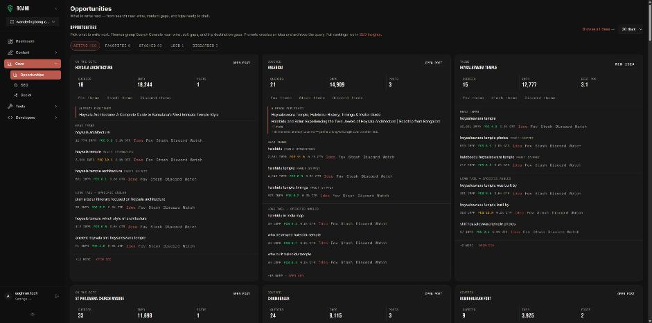Open SEO under Grow
The width and height of the screenshot is (652, 323).
tap(24, 85)
